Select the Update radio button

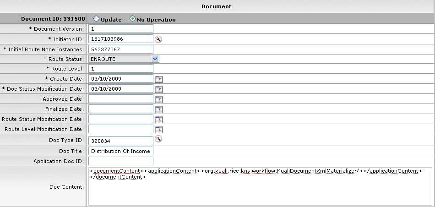[x=96, y=19]
